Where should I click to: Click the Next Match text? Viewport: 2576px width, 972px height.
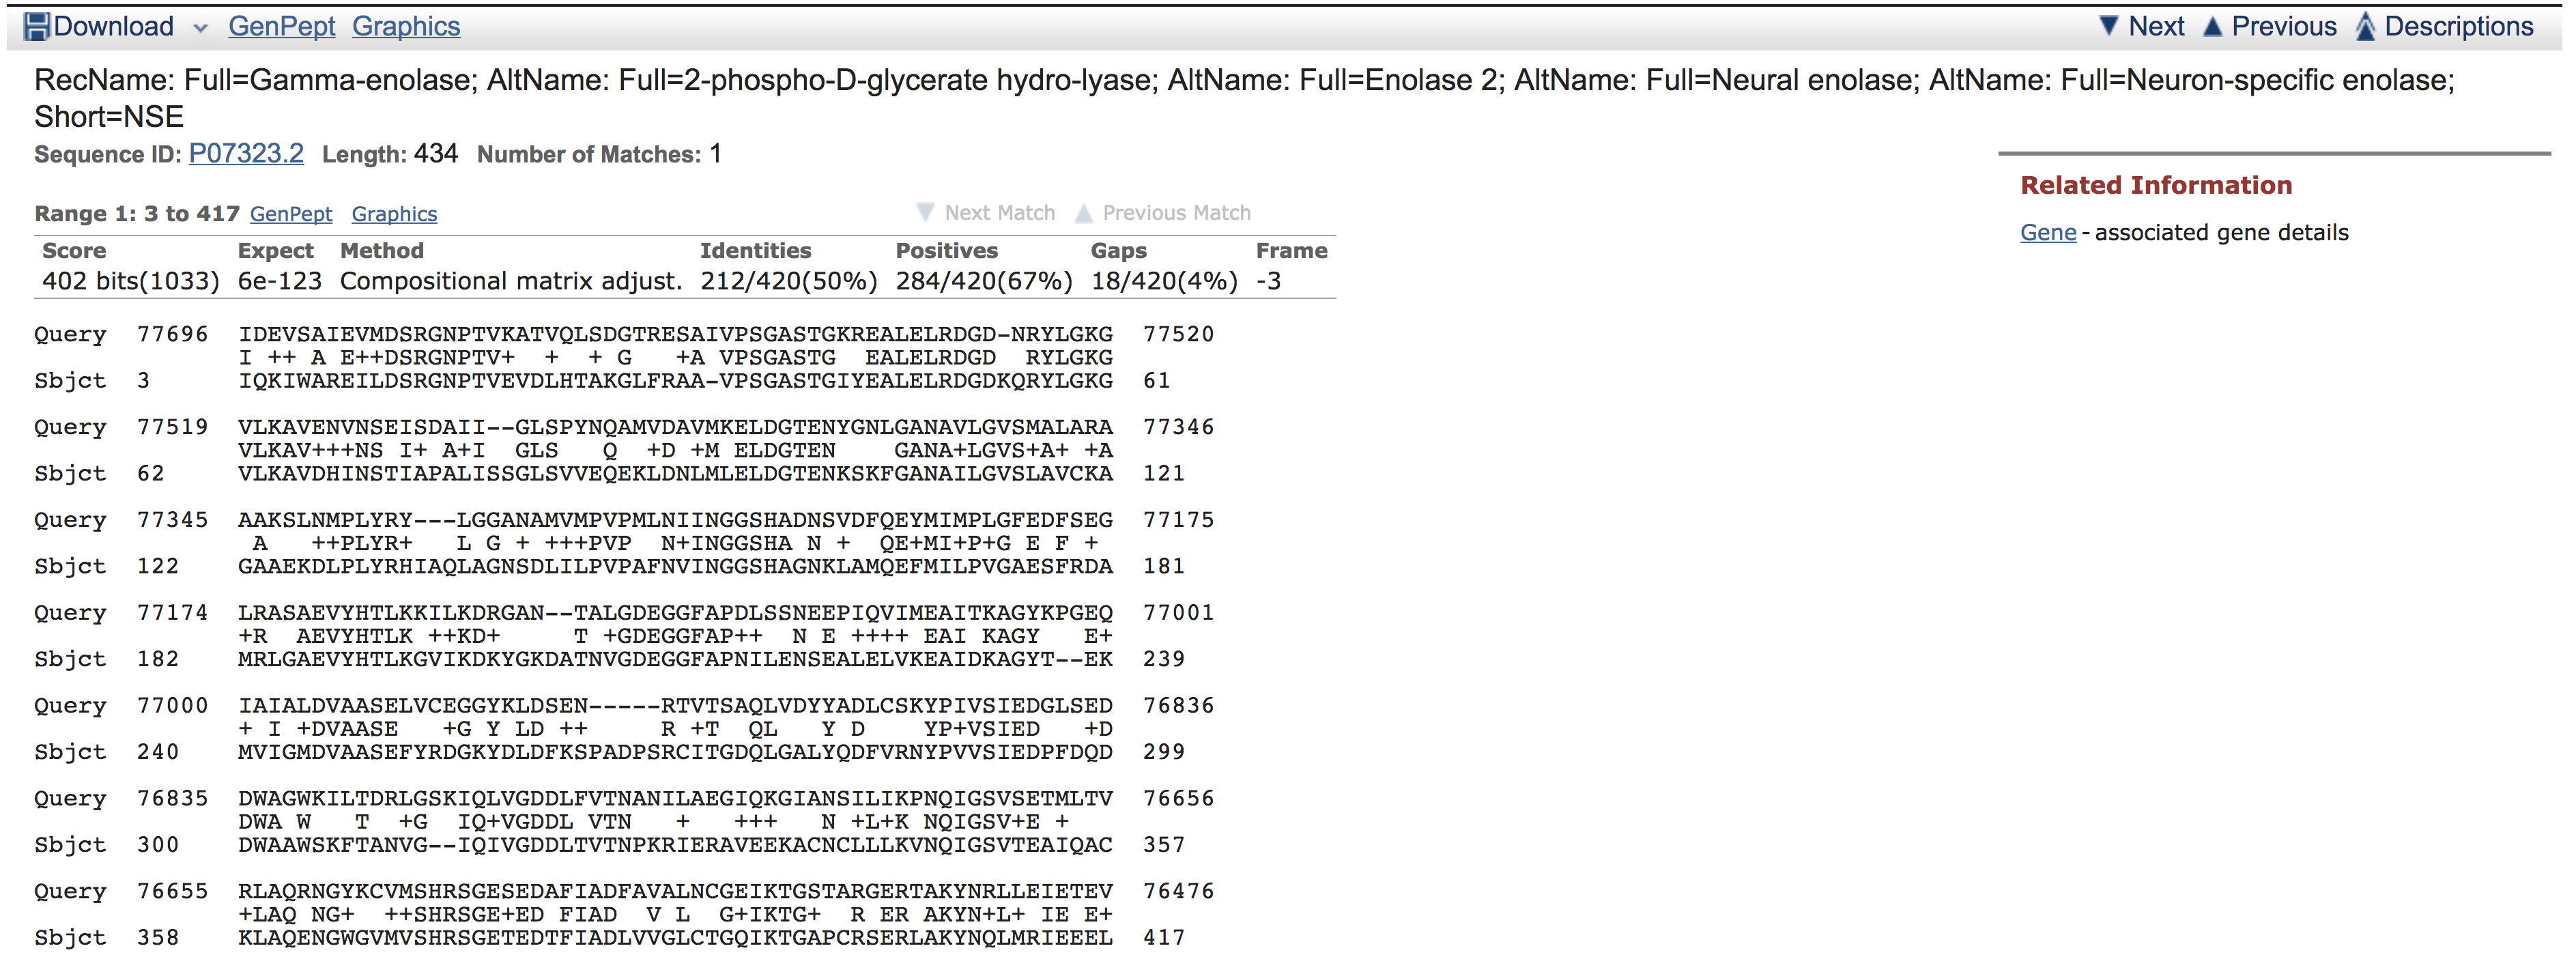[999, 213]
